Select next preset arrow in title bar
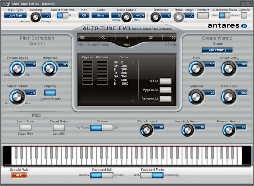 click(x=245, y=4)
